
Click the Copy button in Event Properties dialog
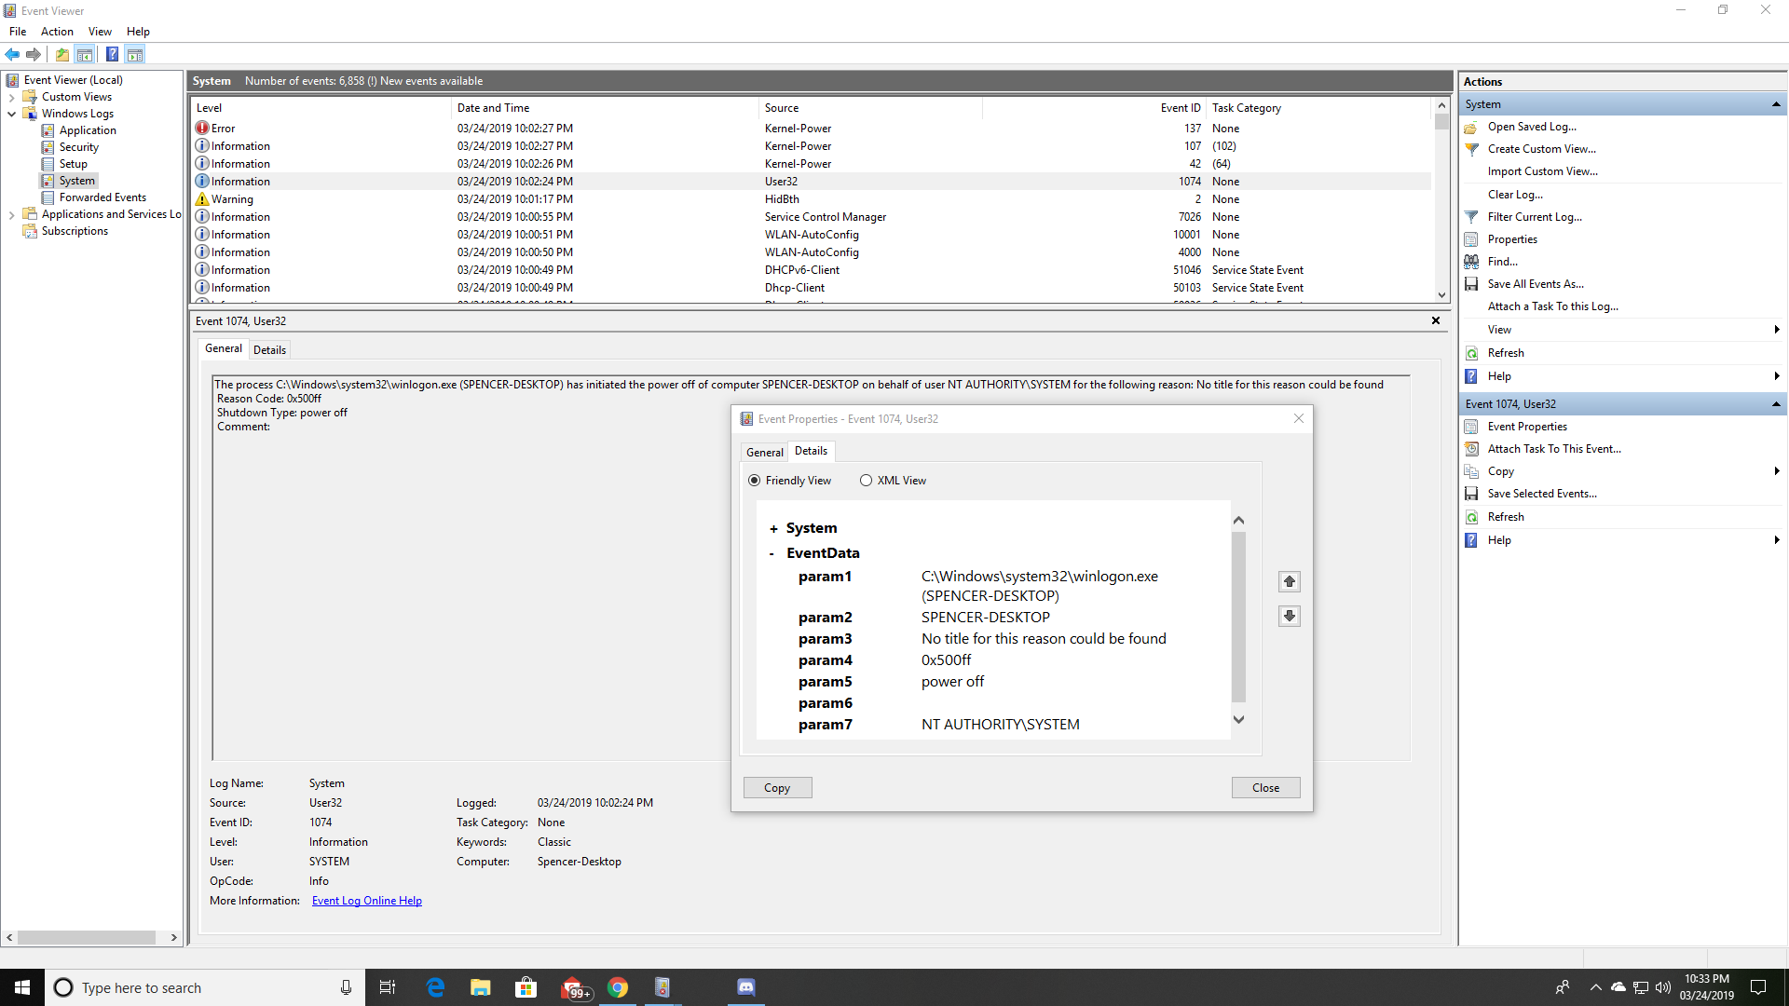[x=777, y=788]
